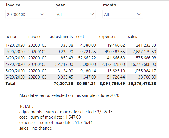Click the invoice slicer title label
Viewport: 169px width, 138px height.
coord(13,5)
